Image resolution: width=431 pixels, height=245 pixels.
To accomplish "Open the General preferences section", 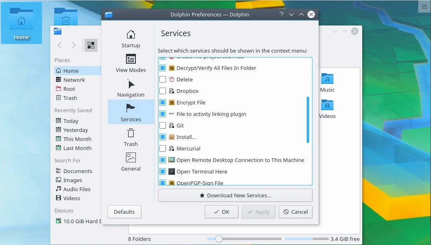I will click(x=130, y=162).
